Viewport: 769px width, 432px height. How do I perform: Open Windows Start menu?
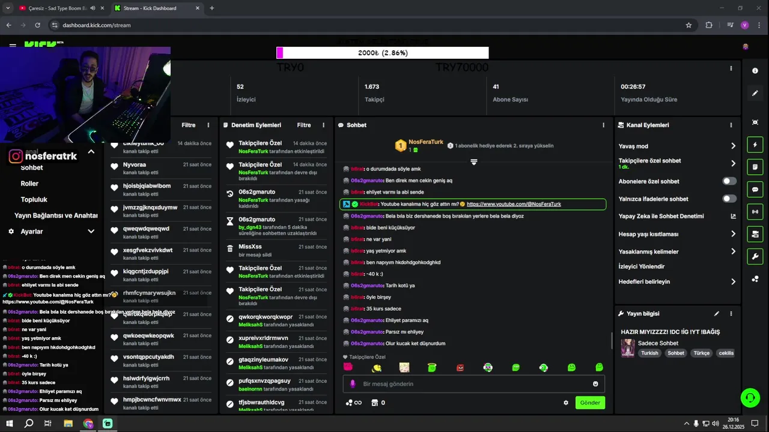10,424
